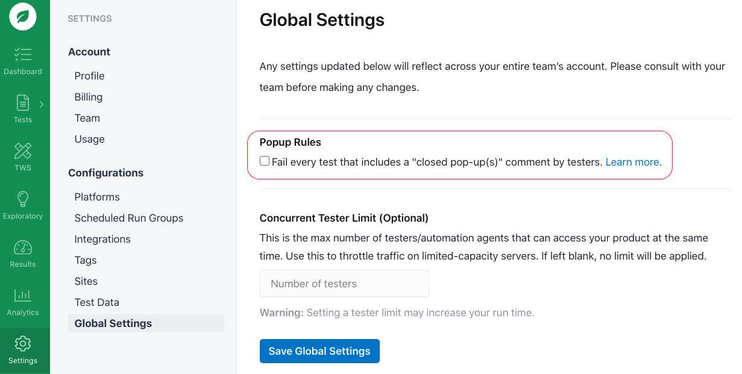Viewport: 742px width, 374px height.
Task: Open the TWS pencil-ruler icon
Action: click(x=23, y=151)
